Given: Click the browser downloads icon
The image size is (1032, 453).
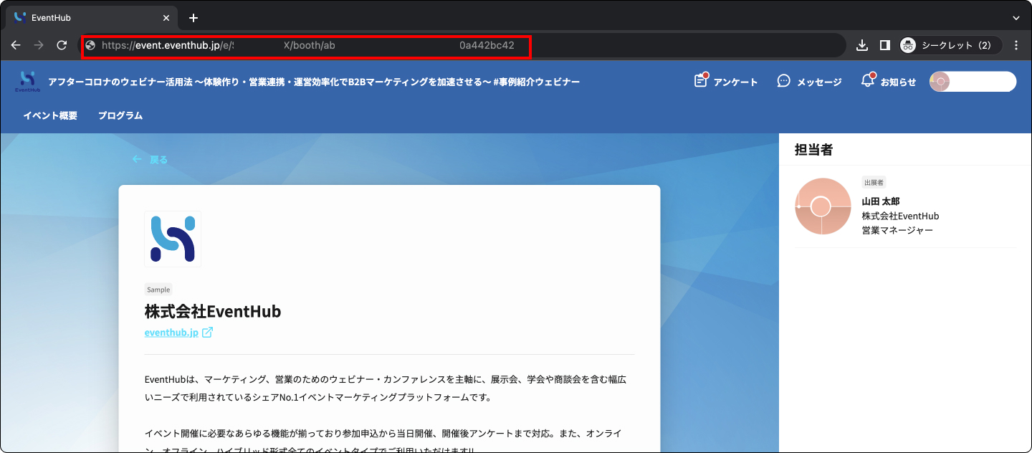Looking at the screenshot, I should [861, 45].
